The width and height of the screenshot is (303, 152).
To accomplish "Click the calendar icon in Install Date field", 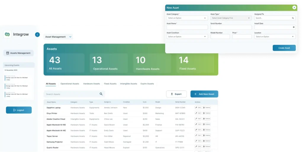I will click(294, 27).
